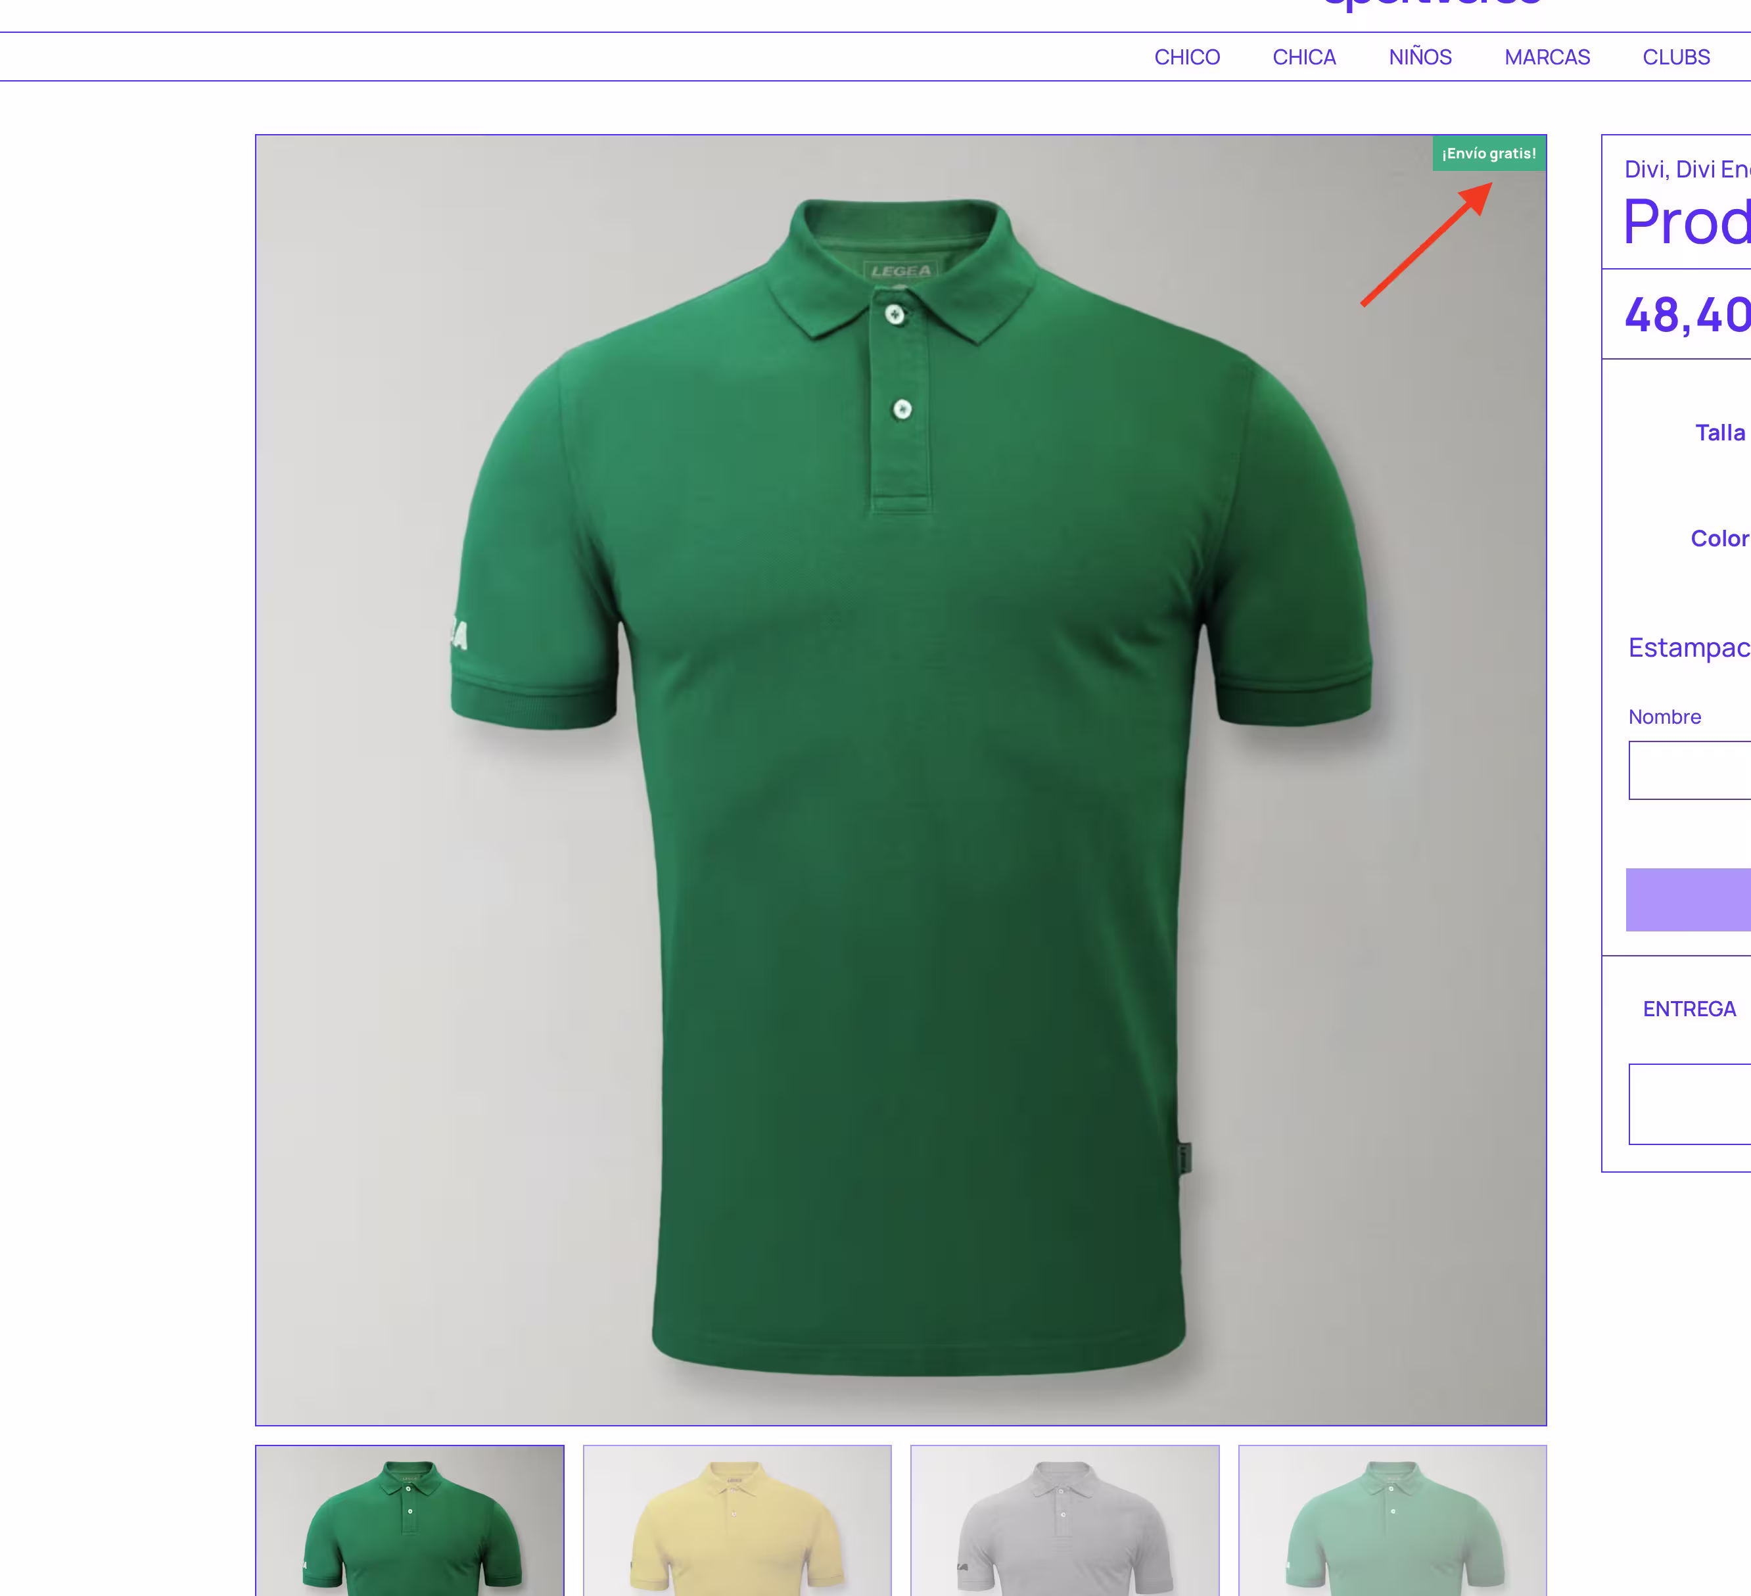Go to the NIÑOS category
1751x1596 pixels.
point(1420,57)
